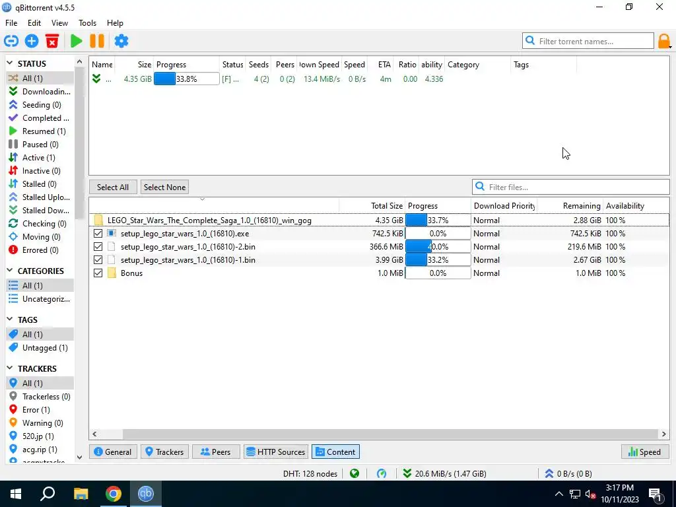
Task: Open the Help menu
Action: [115, 23]
